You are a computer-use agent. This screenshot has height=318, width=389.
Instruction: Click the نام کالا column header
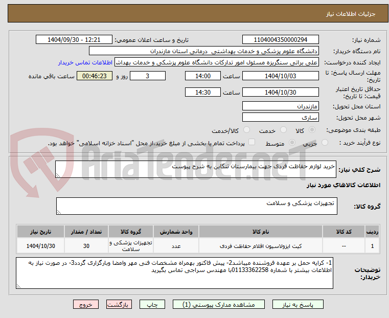261,232
